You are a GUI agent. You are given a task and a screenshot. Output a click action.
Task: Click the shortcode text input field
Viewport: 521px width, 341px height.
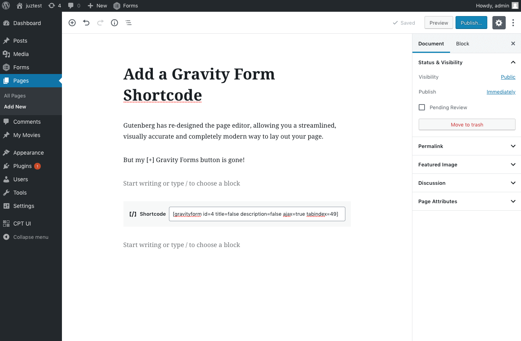click(257, 214)
